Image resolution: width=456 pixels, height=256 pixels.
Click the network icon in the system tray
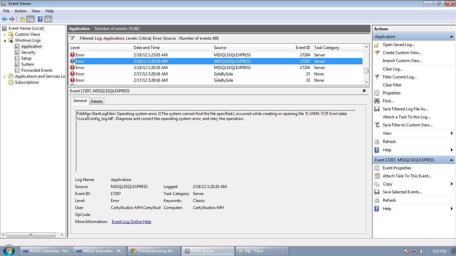pos(414,251)
